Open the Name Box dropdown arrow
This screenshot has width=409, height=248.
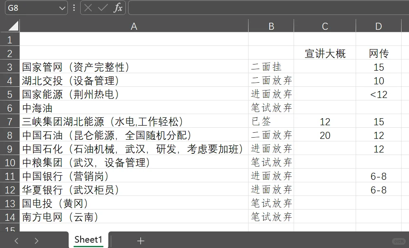[x=61, y=8]
